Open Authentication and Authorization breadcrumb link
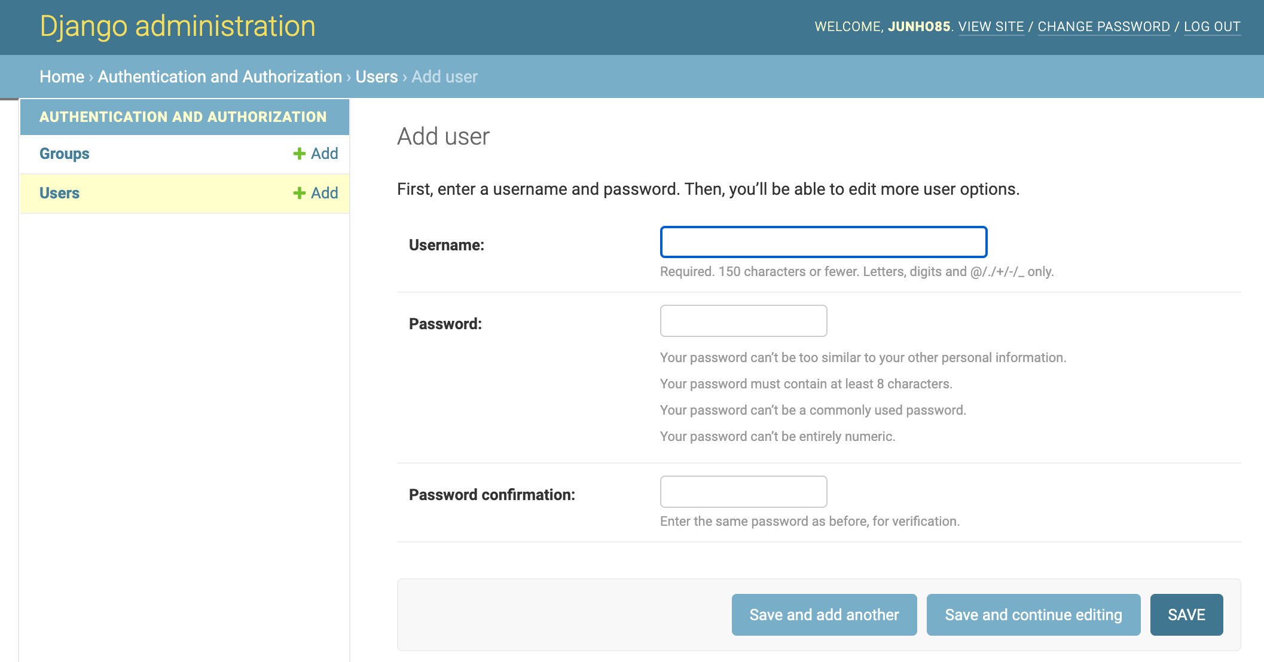1264x662 pixels. [219, 77]
